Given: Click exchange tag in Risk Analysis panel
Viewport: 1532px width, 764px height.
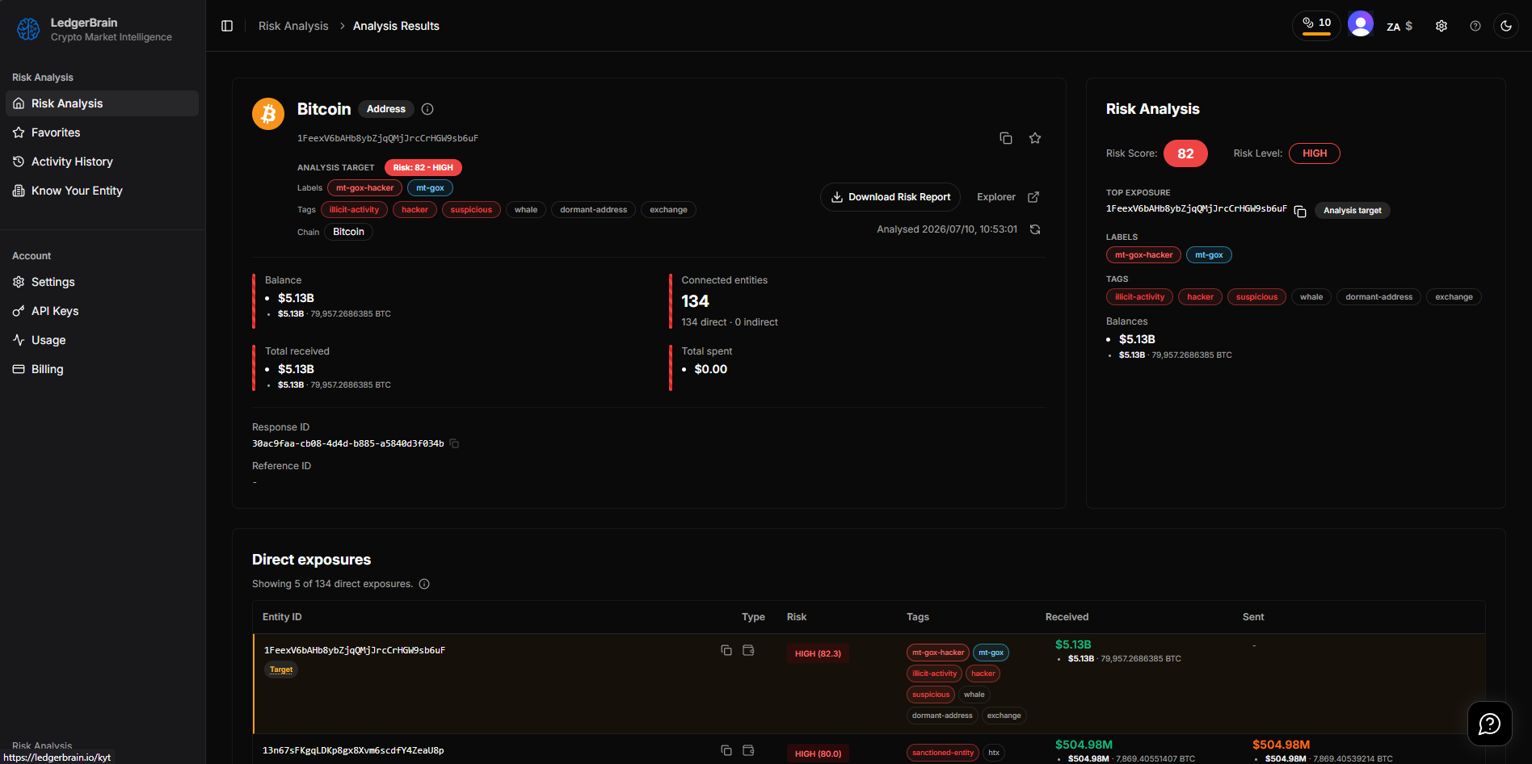Looking at the screenshot, I should 1454,297.
